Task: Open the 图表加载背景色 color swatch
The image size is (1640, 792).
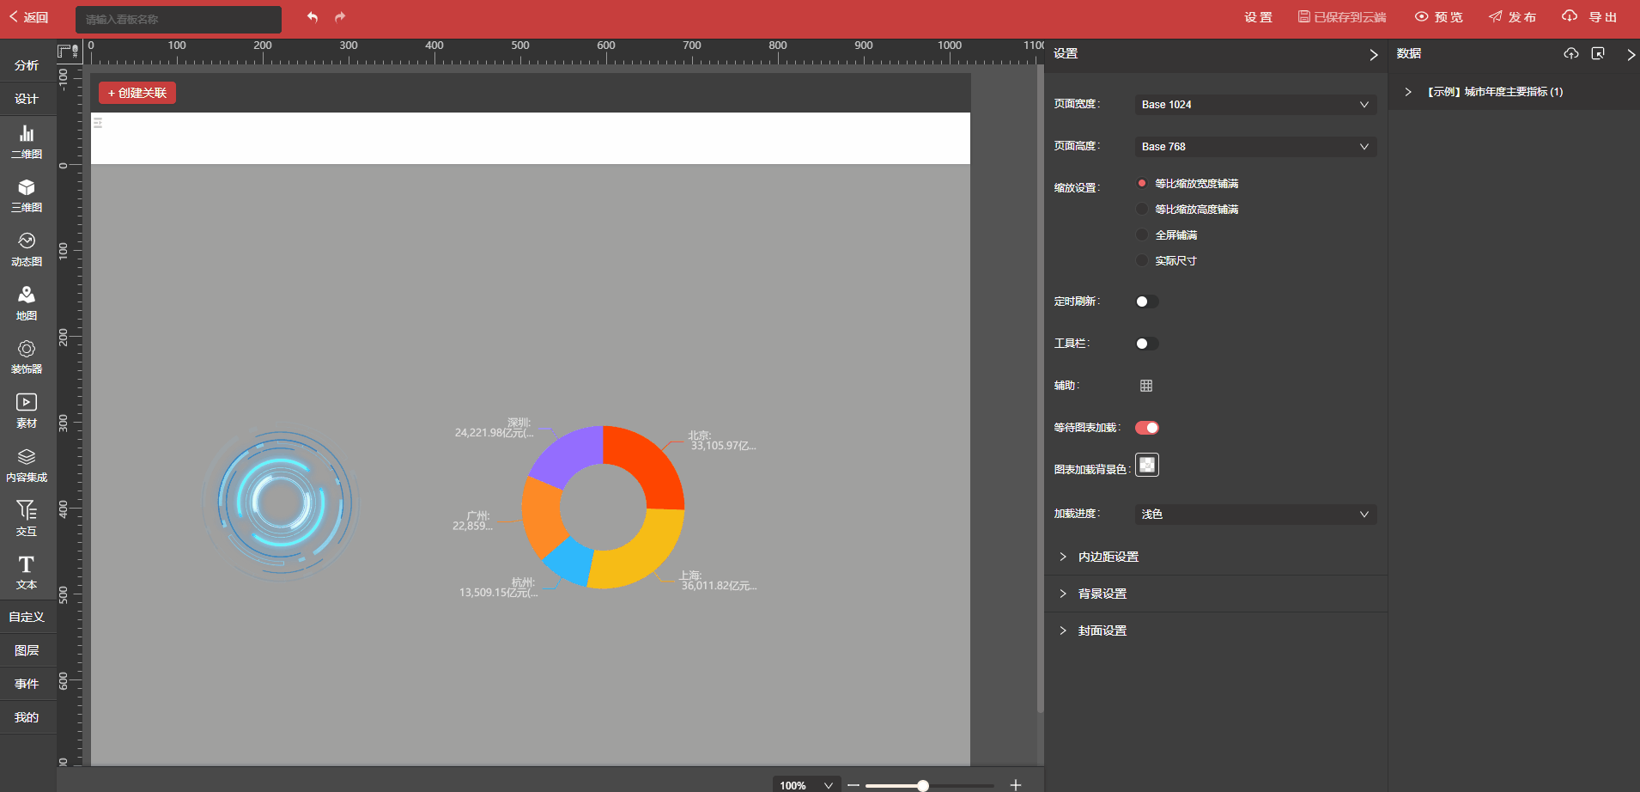Action: click(x=1147, y=465)
